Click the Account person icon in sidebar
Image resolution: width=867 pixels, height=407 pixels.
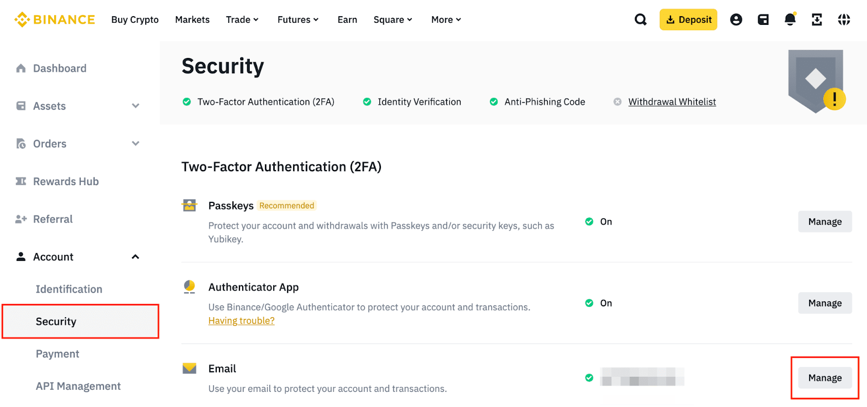click(x=21, y=257)
